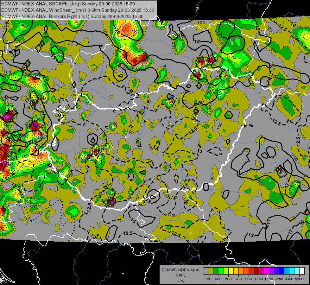Pick the bright green legend swatch
The width and height of the screenshot is (310, 285).
221,271
